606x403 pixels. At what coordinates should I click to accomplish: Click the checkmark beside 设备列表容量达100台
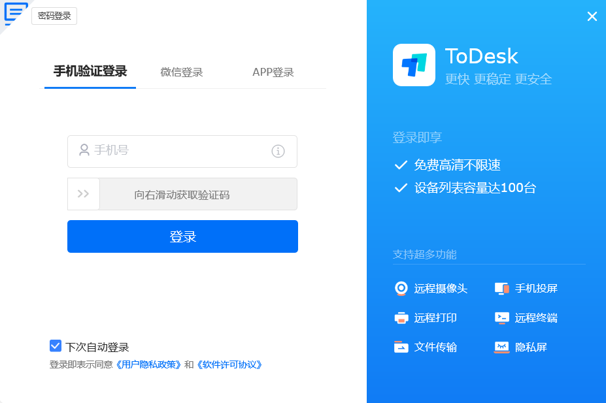(x=401, y=187)
